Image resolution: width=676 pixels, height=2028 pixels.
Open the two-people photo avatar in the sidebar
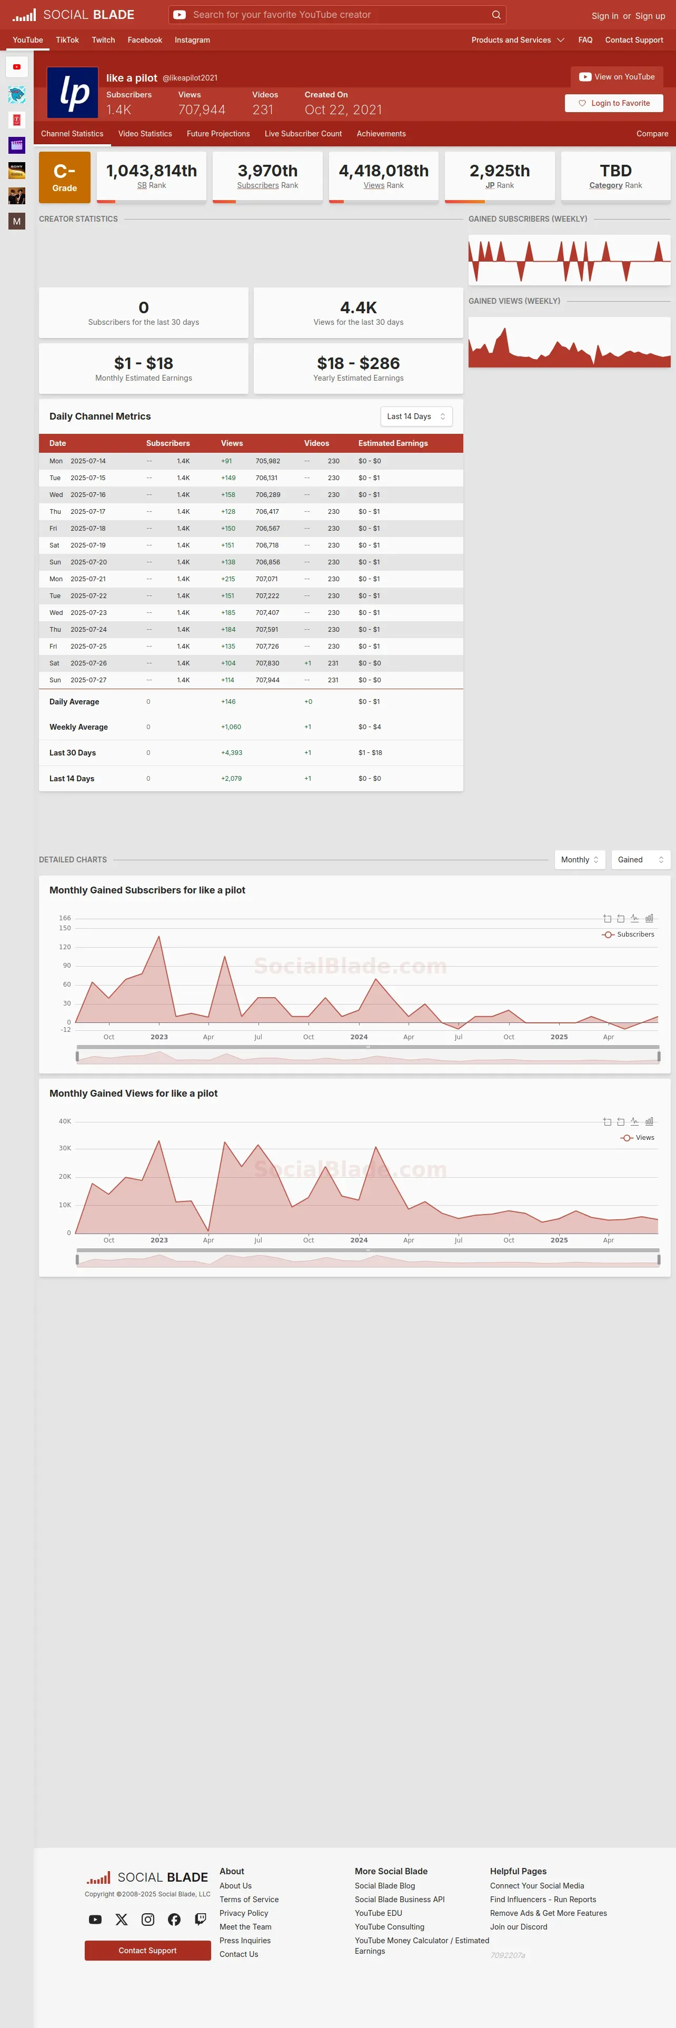click(16, 195)
